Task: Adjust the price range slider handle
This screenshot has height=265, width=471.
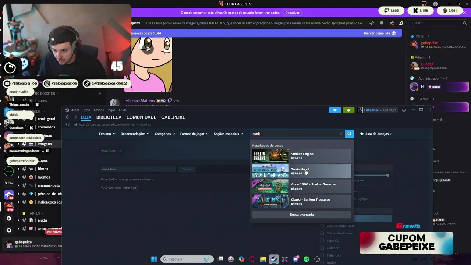Action: pyautogui.click(x=388, y=175)
